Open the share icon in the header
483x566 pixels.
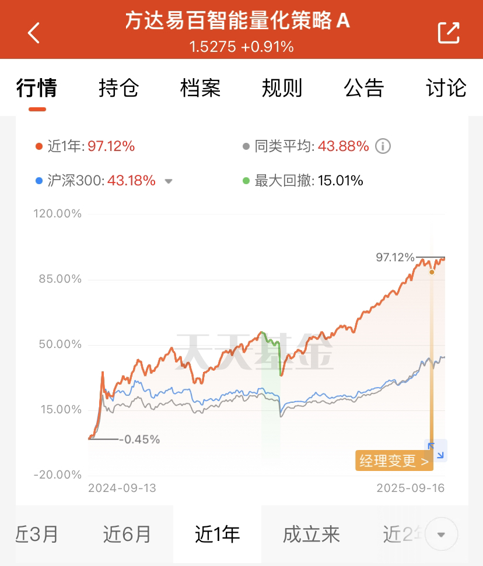click(x=449, y=33)
